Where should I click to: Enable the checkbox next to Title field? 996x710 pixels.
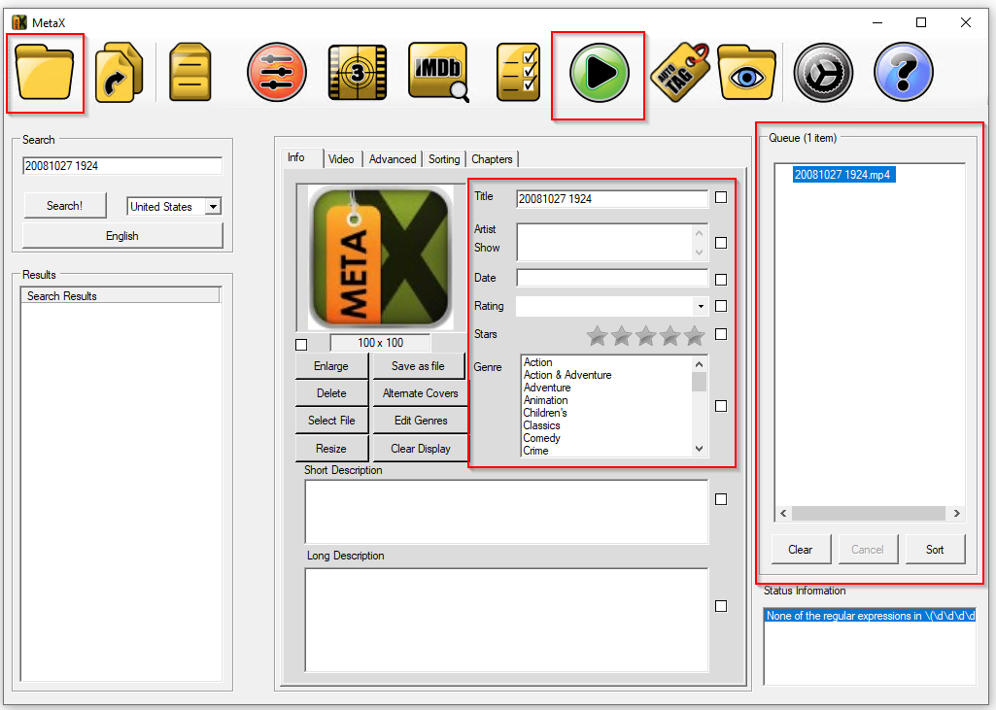pyautogui.click(x=720, y=197)
